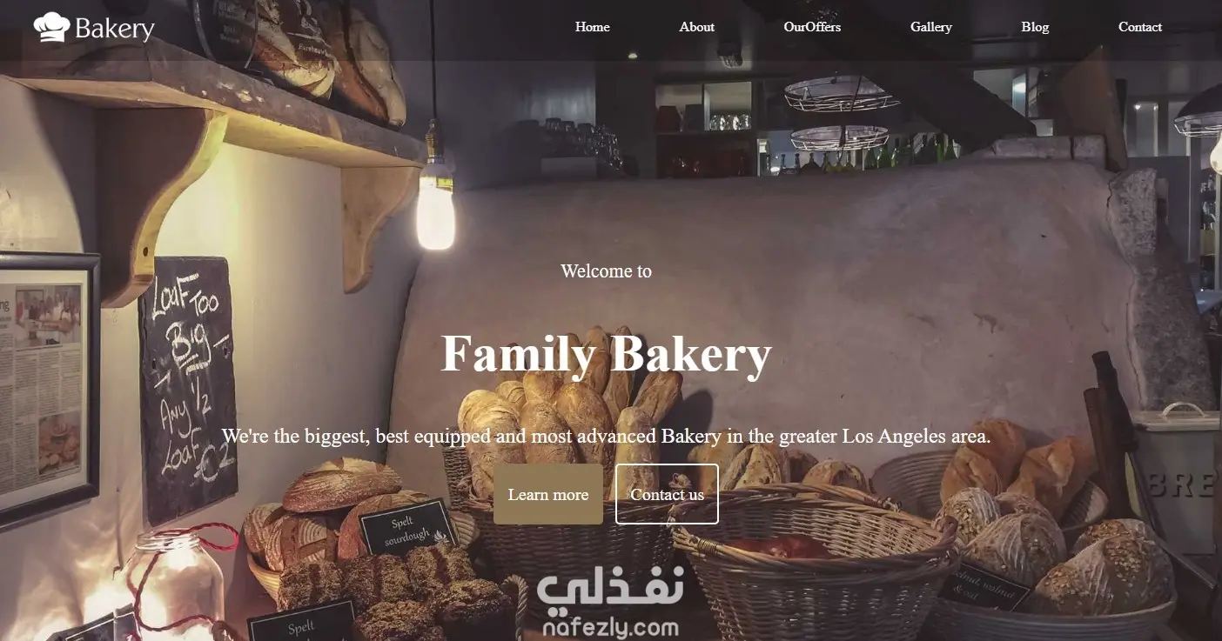Select OurOffers in the navigation bar

pyautogui.click(x=812, y=27)
